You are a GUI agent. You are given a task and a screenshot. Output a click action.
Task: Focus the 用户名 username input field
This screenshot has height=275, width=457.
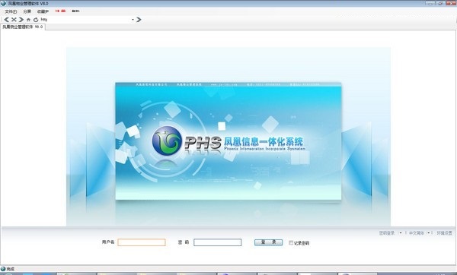[142, 242]
